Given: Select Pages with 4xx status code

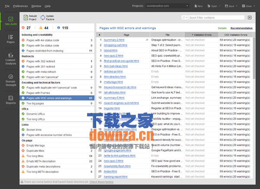Looking at the screenshot, I should point(57,40).
